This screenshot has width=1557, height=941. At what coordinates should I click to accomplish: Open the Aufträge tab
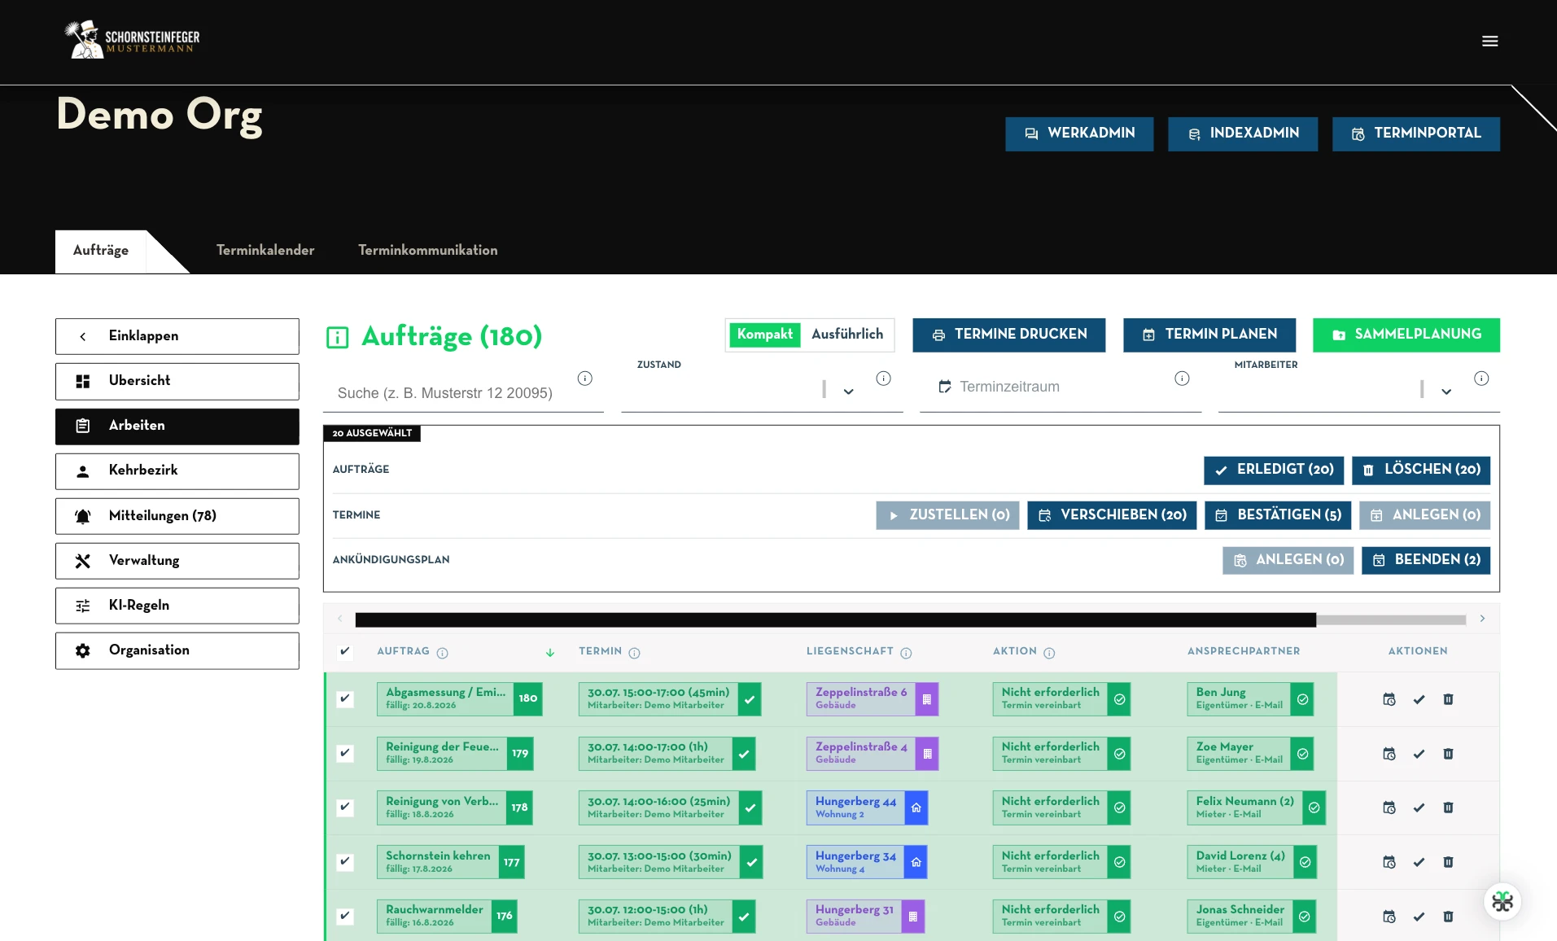tap(101, 251)
